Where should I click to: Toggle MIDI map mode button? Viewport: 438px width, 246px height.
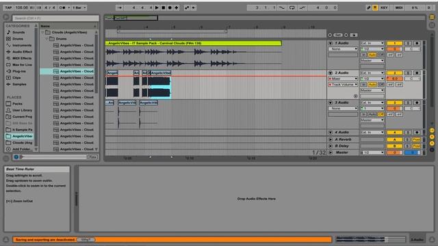tap(399, 8)
